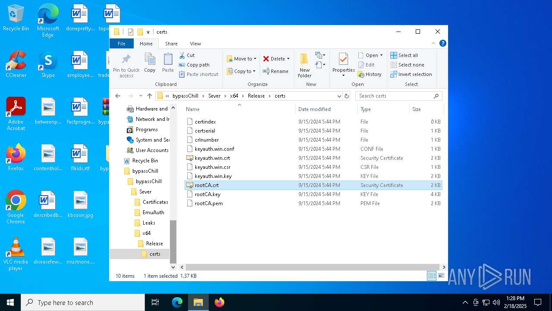552x311 pixels.
Task: Sort by the Name column header
Action: tap(239, 109)
